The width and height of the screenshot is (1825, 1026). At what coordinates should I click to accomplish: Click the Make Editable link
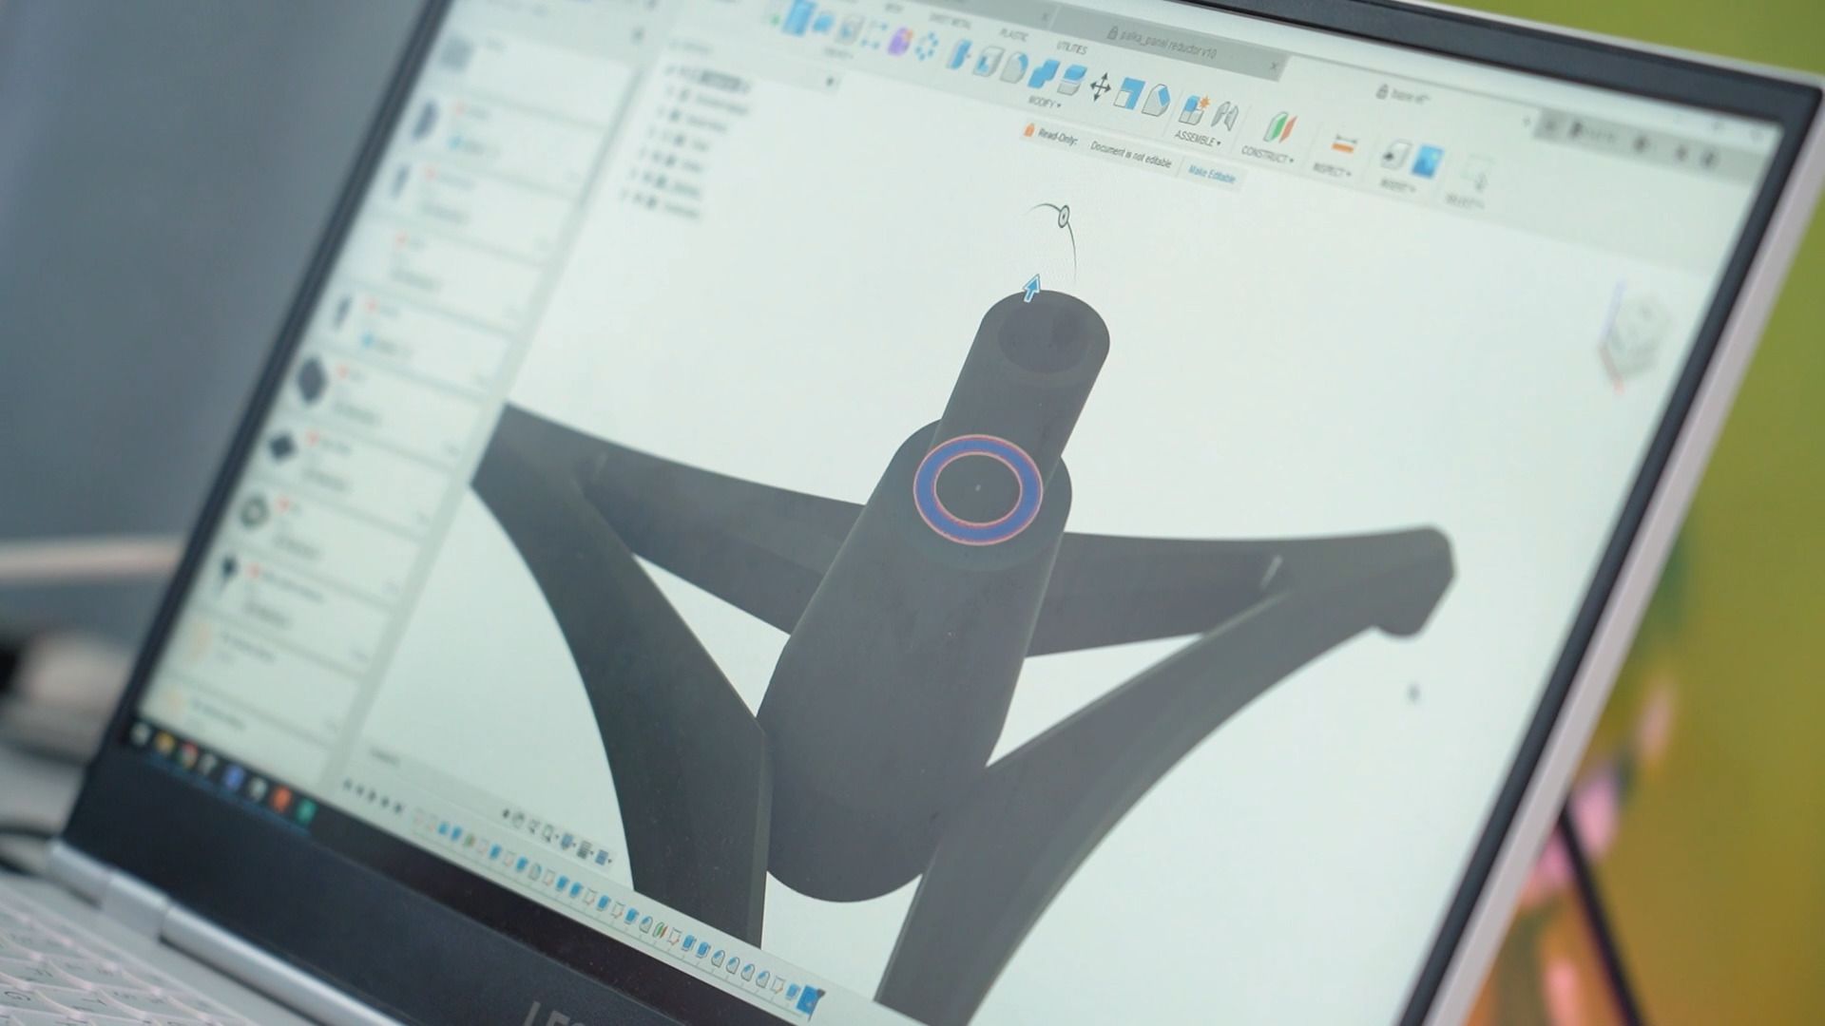(1211, 175)
